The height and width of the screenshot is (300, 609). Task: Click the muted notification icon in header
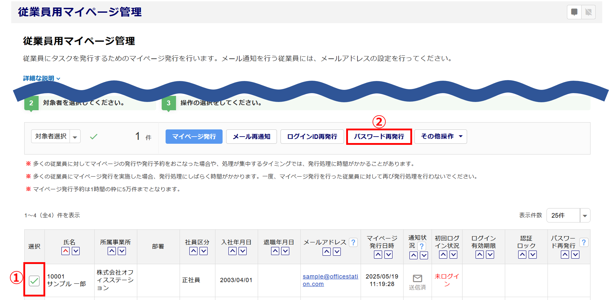point(588,12)
